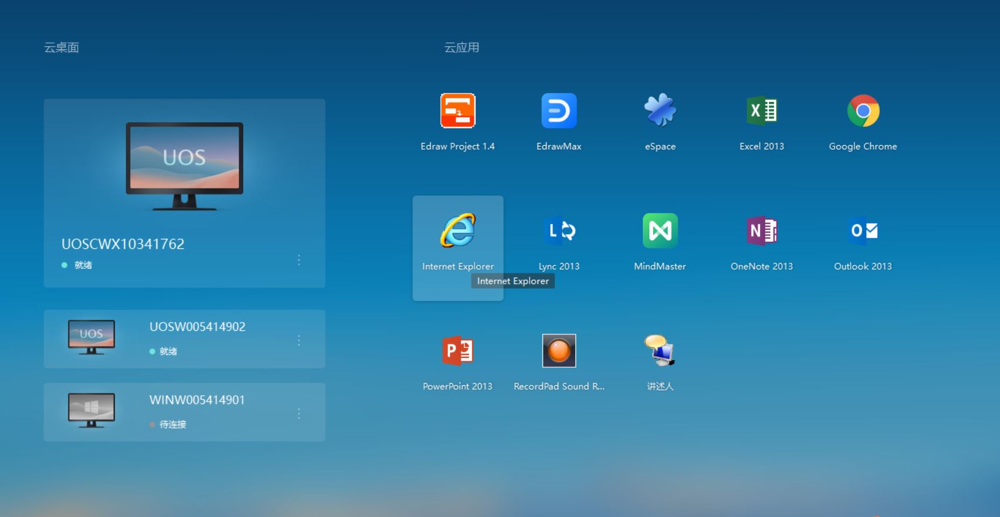Launch the Outlook 2013 icon

pos(863,231)
